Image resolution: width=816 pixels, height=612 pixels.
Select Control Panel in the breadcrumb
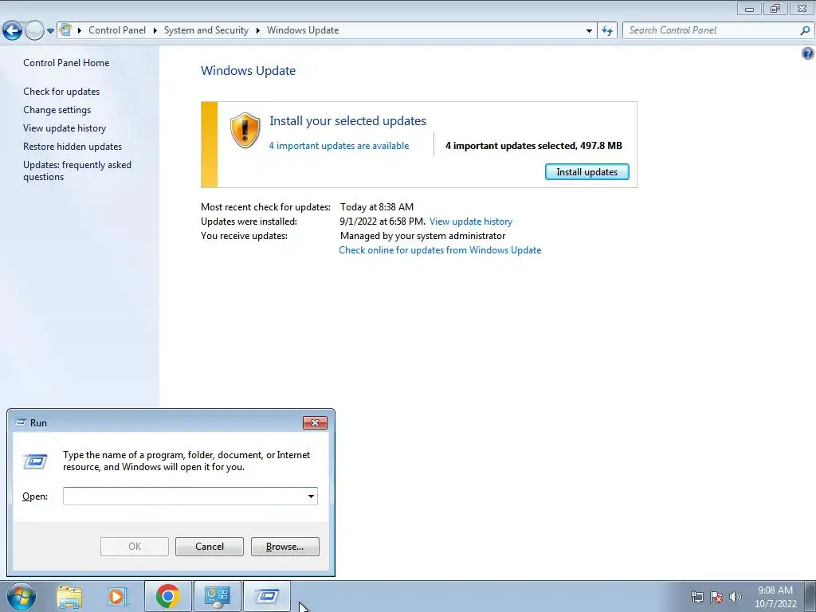click(x=117, y=30)
